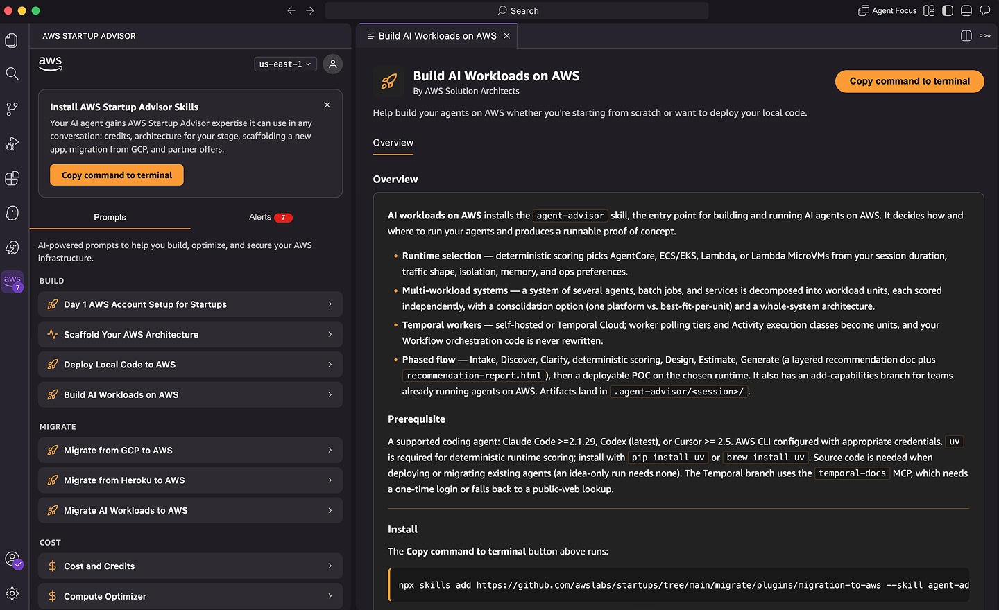Go back with the left arrow
The width and height of the screenshot is (999, 610).
point(291,10)
